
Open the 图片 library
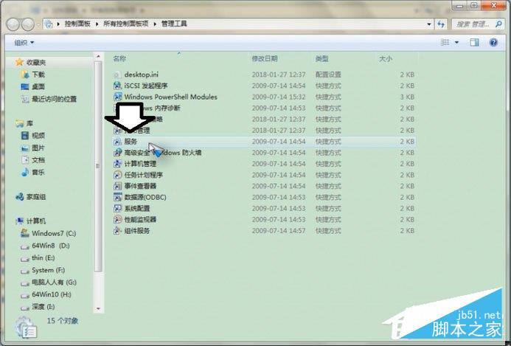38,148
